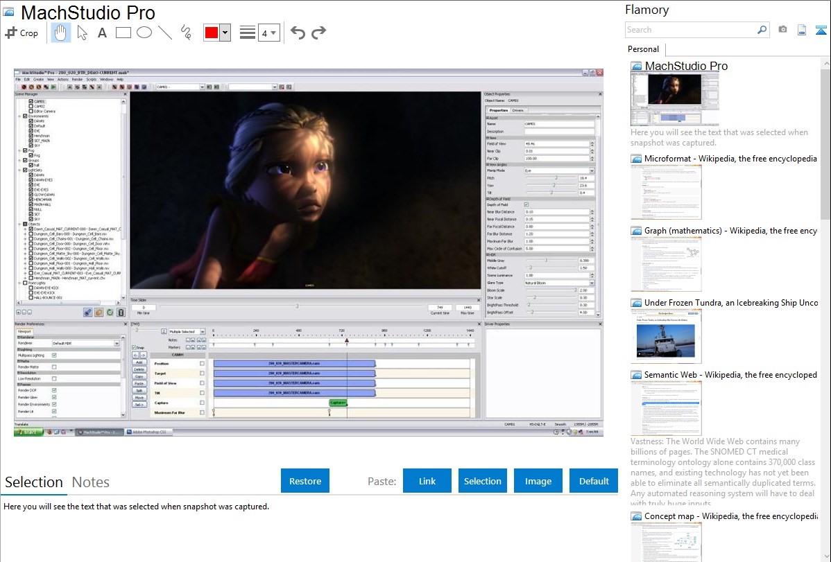Screen dimensions: 831x562
Task: Select the Crop tool
Action: 22,33
